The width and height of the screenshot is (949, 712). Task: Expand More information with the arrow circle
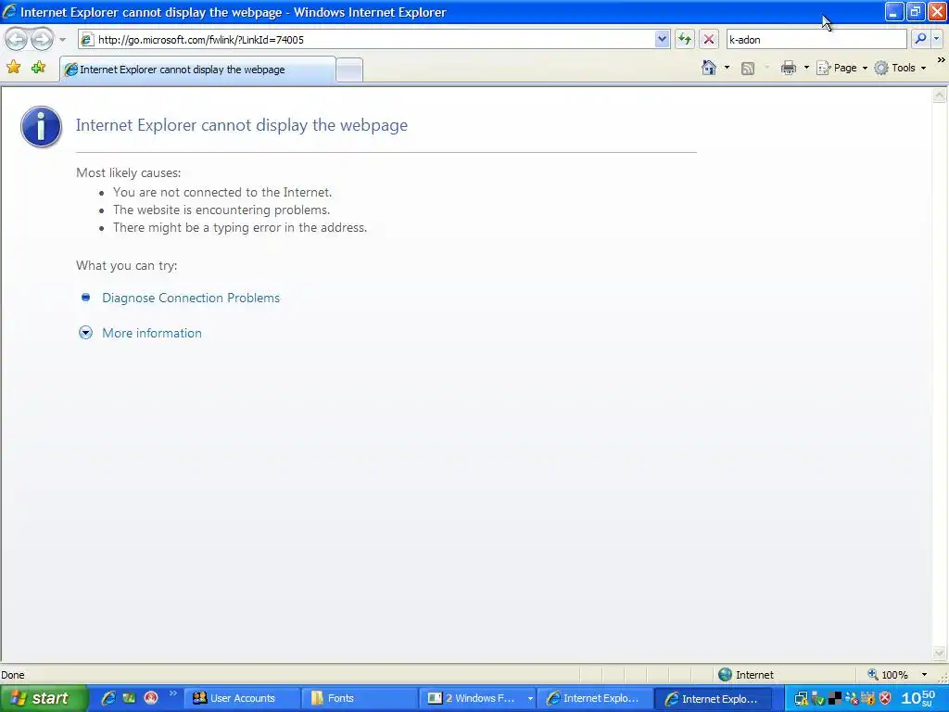click(x=85, y=333)
